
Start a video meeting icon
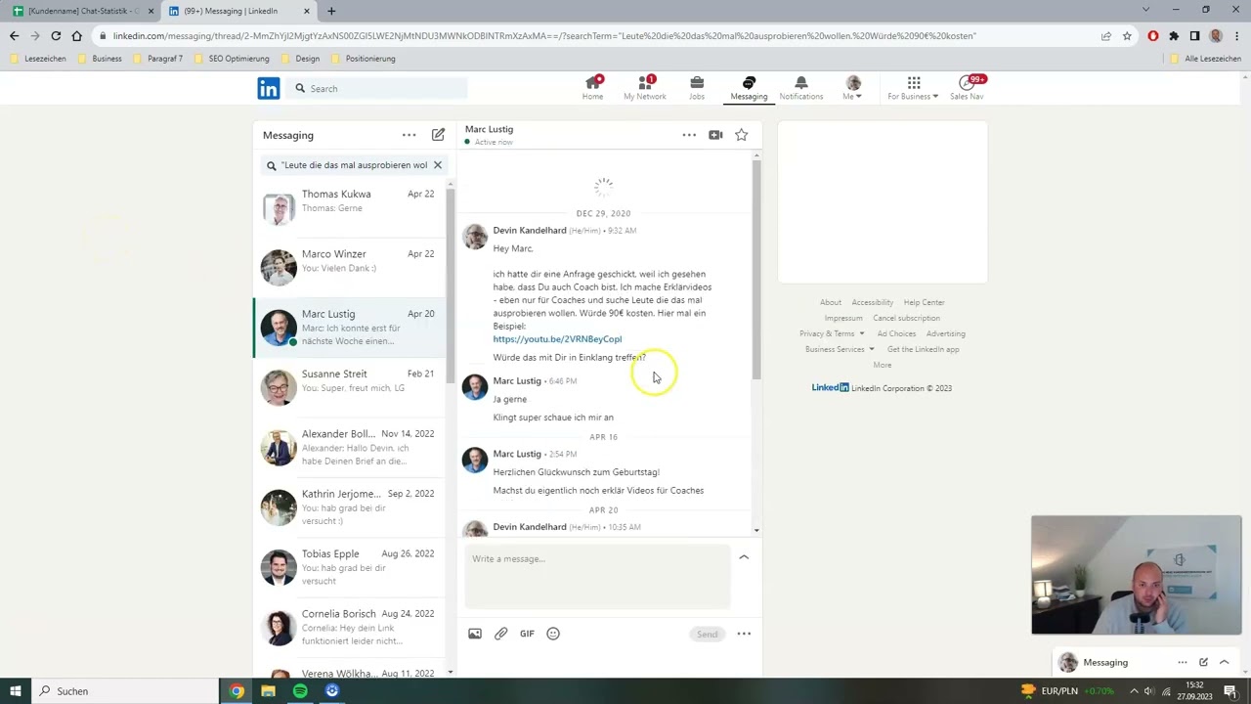point(715,135)
